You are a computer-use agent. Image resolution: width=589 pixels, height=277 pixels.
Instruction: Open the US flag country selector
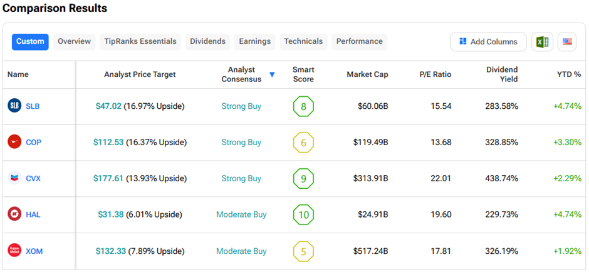[567, 42]
